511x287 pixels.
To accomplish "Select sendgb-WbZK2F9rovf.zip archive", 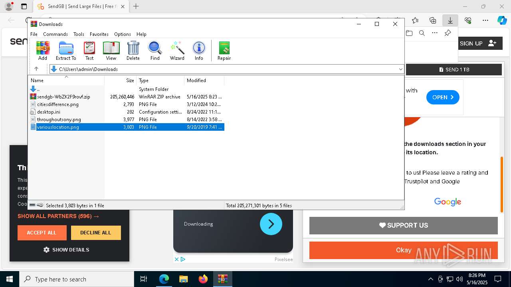I will click(x=126, y=97).
